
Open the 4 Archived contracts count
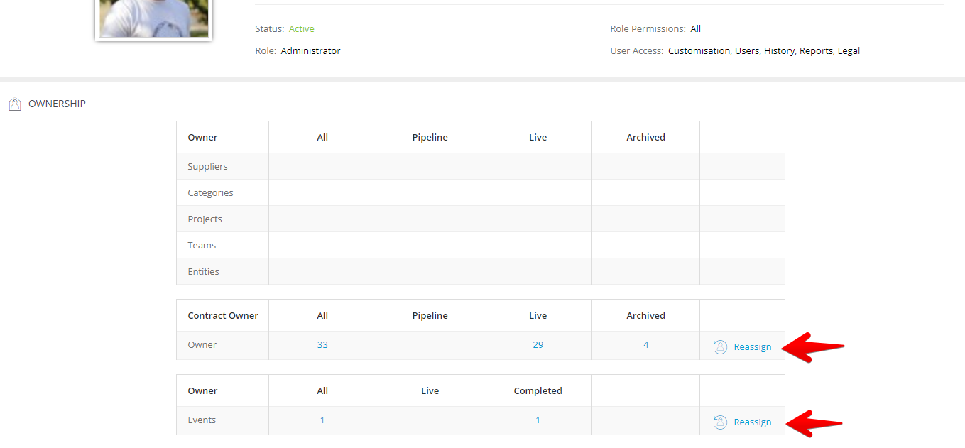point(645,345)
